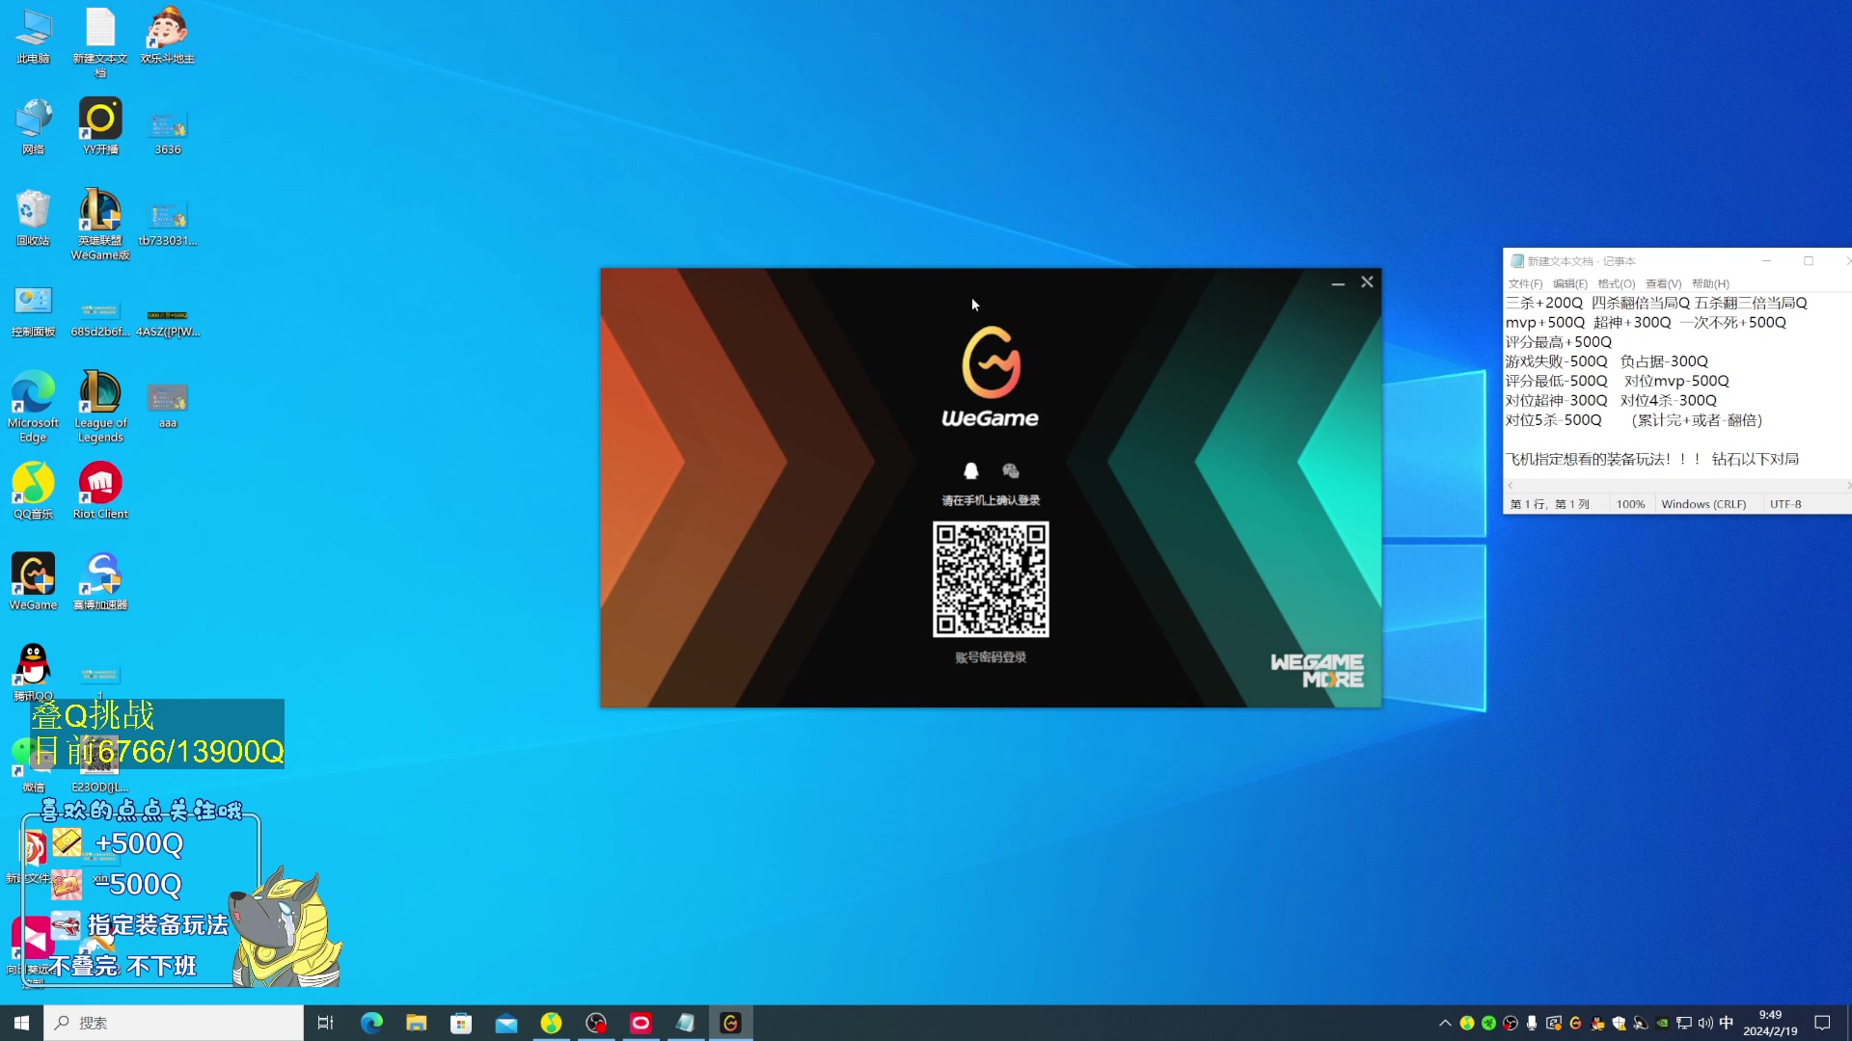Select 回收站 recycle bin icon
The width and height of the screenshot is (1852, 1041).
[x=33, y=218]
